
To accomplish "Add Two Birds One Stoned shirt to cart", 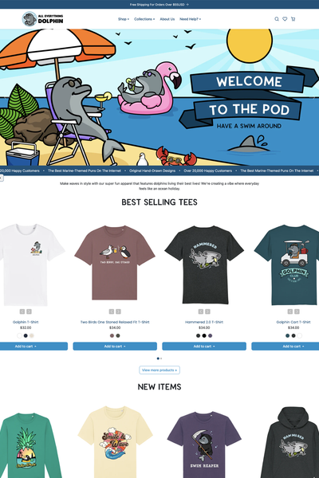I will click(115, 346).
